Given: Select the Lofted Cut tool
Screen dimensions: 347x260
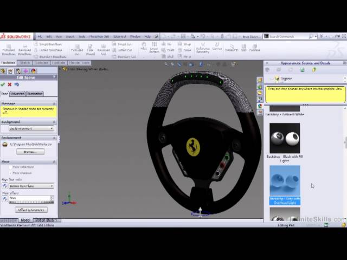Looking at the screenshot, I should tap(122, 50).
